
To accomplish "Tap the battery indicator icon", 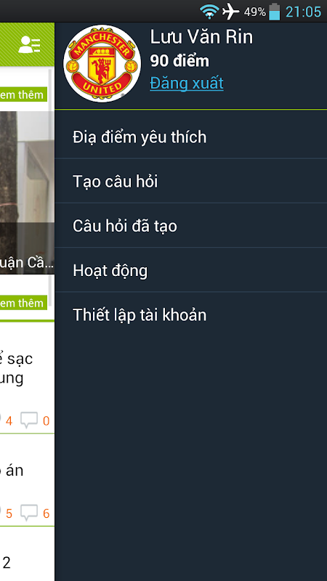I will click(x=275, y=12).
